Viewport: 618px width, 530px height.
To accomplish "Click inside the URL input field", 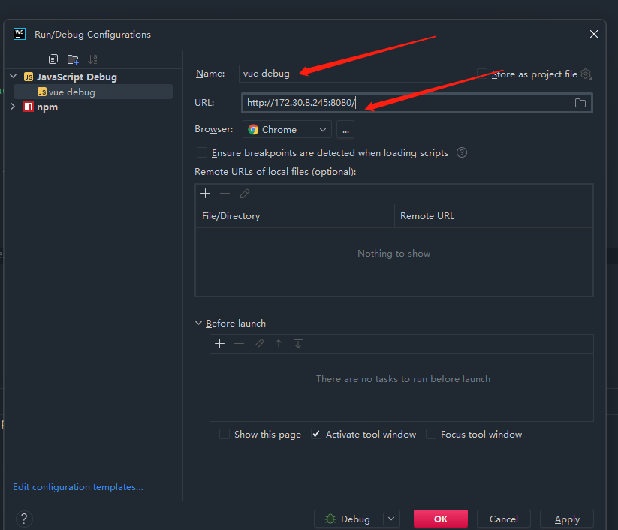I will (338, 103).
